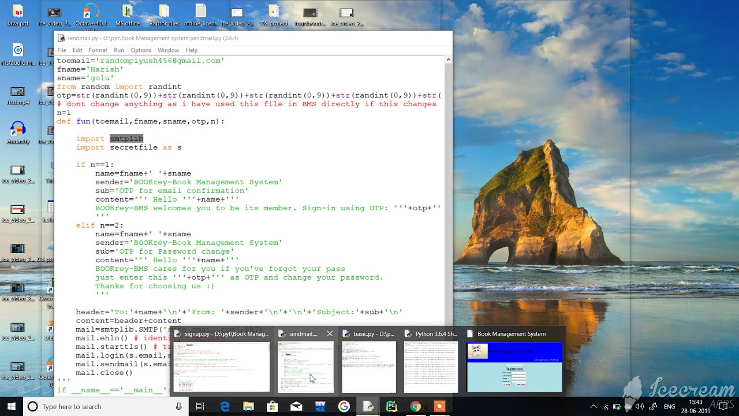The width and height of the screenshot is (739, 416).
Task: Select the signup.py window thumbnail
Action: coord(222,367)
